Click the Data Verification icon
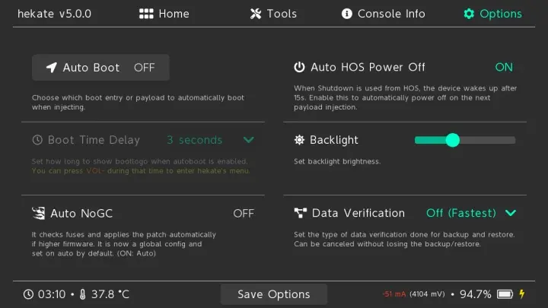Screen dimensions: 548x308 [300, 213]
